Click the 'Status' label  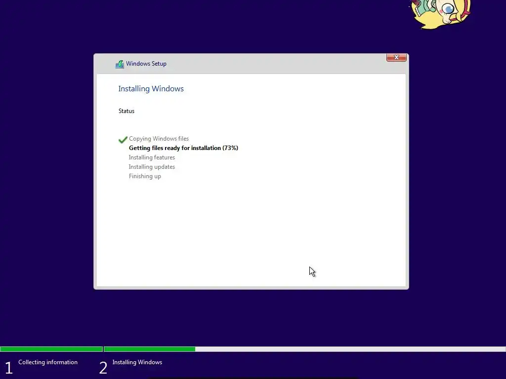click(x=126, y=111)
